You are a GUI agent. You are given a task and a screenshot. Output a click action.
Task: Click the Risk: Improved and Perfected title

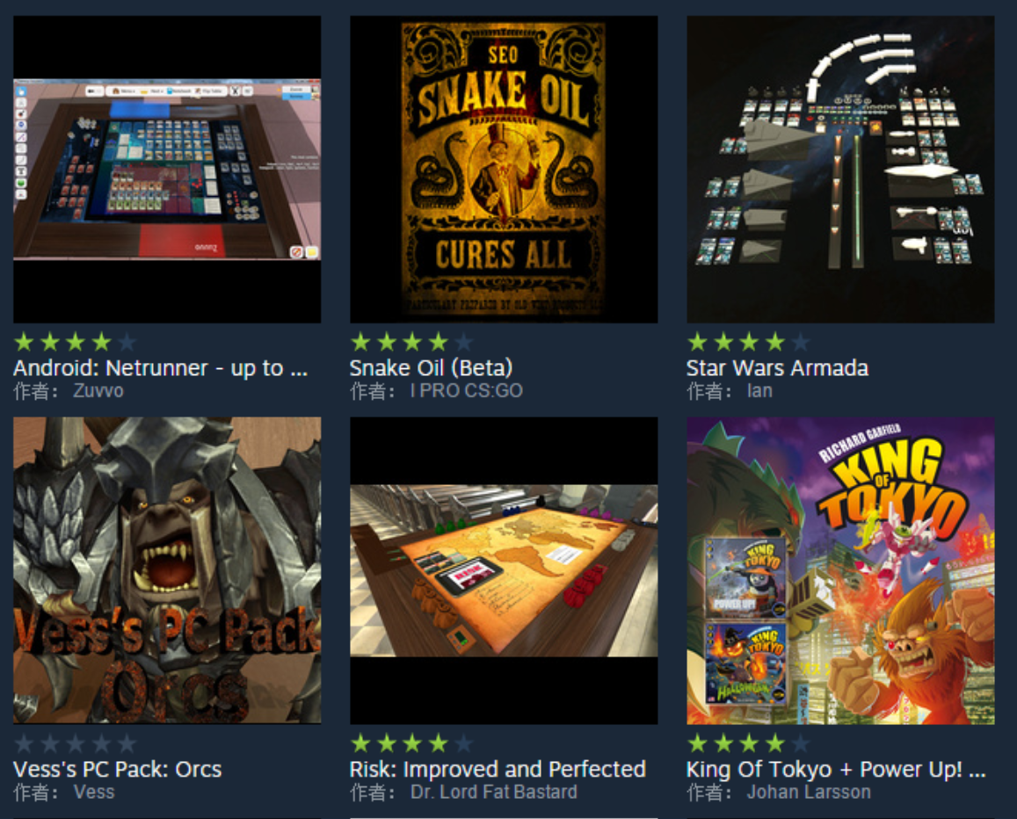click(x=498, y=770)
